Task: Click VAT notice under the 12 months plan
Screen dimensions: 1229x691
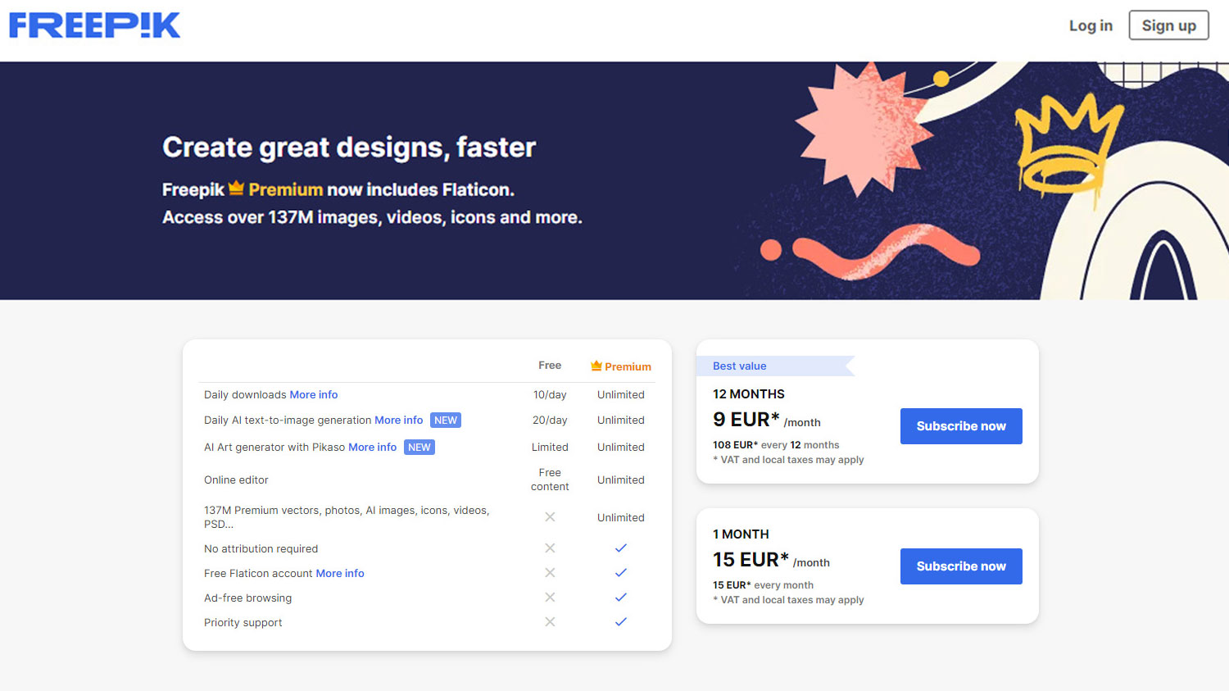Action: [788, 460]
